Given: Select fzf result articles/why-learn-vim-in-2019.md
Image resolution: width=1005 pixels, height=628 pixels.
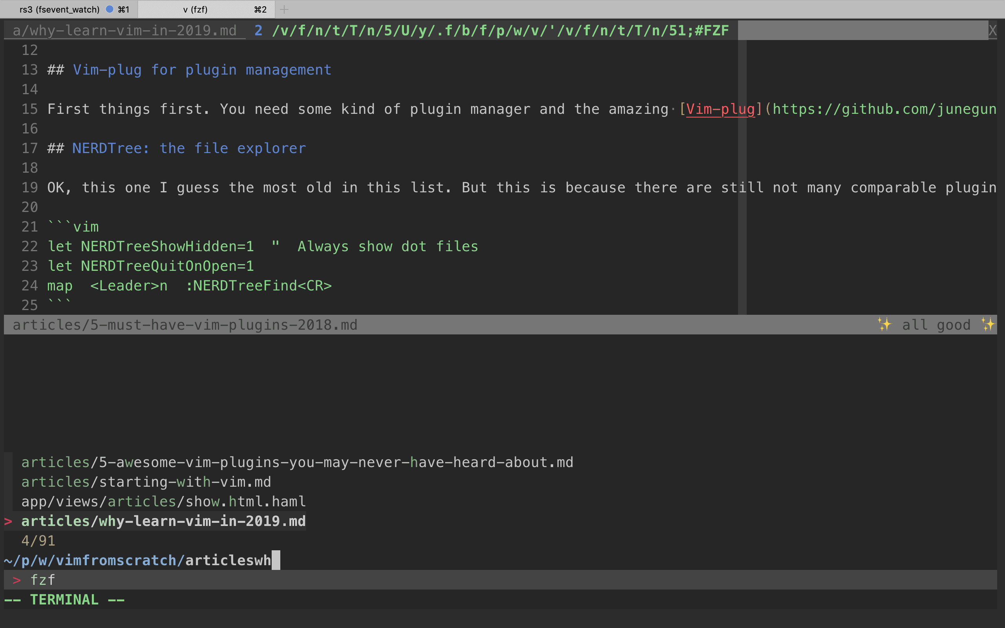Looking at the screenshot, I should (164, 521).
